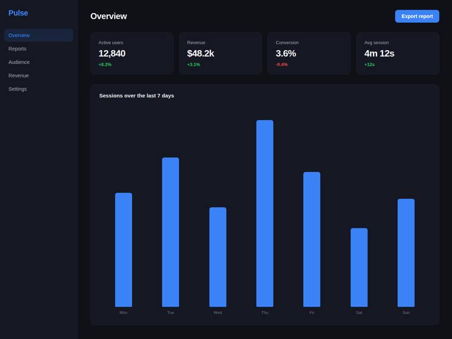
Task: Select the Wed bar in the chart
Action: [218, 257]
